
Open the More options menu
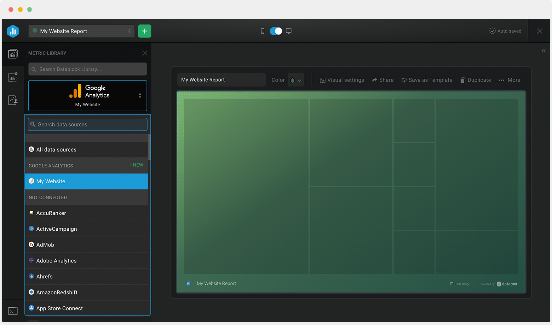coord(510,80)
